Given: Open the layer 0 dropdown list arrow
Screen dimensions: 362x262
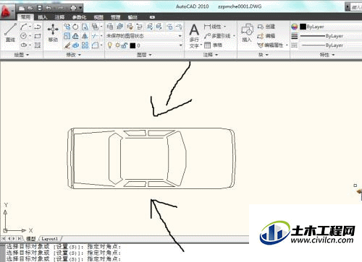Looking at the screenshot, I should pyautogui.click(x=180, y=45).
